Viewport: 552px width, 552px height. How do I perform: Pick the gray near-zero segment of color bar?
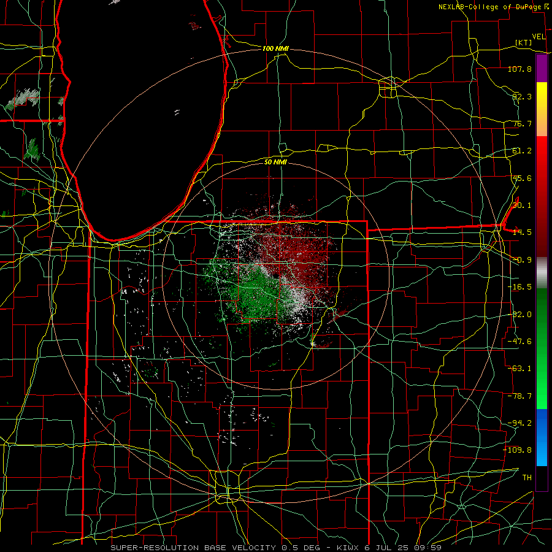(x=542, y=273)
